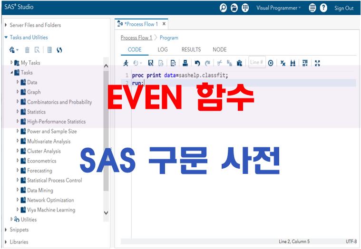361x249 pixels.
Task: Collapse the Tasks folder arrow
Action: (x=11, y=72)
